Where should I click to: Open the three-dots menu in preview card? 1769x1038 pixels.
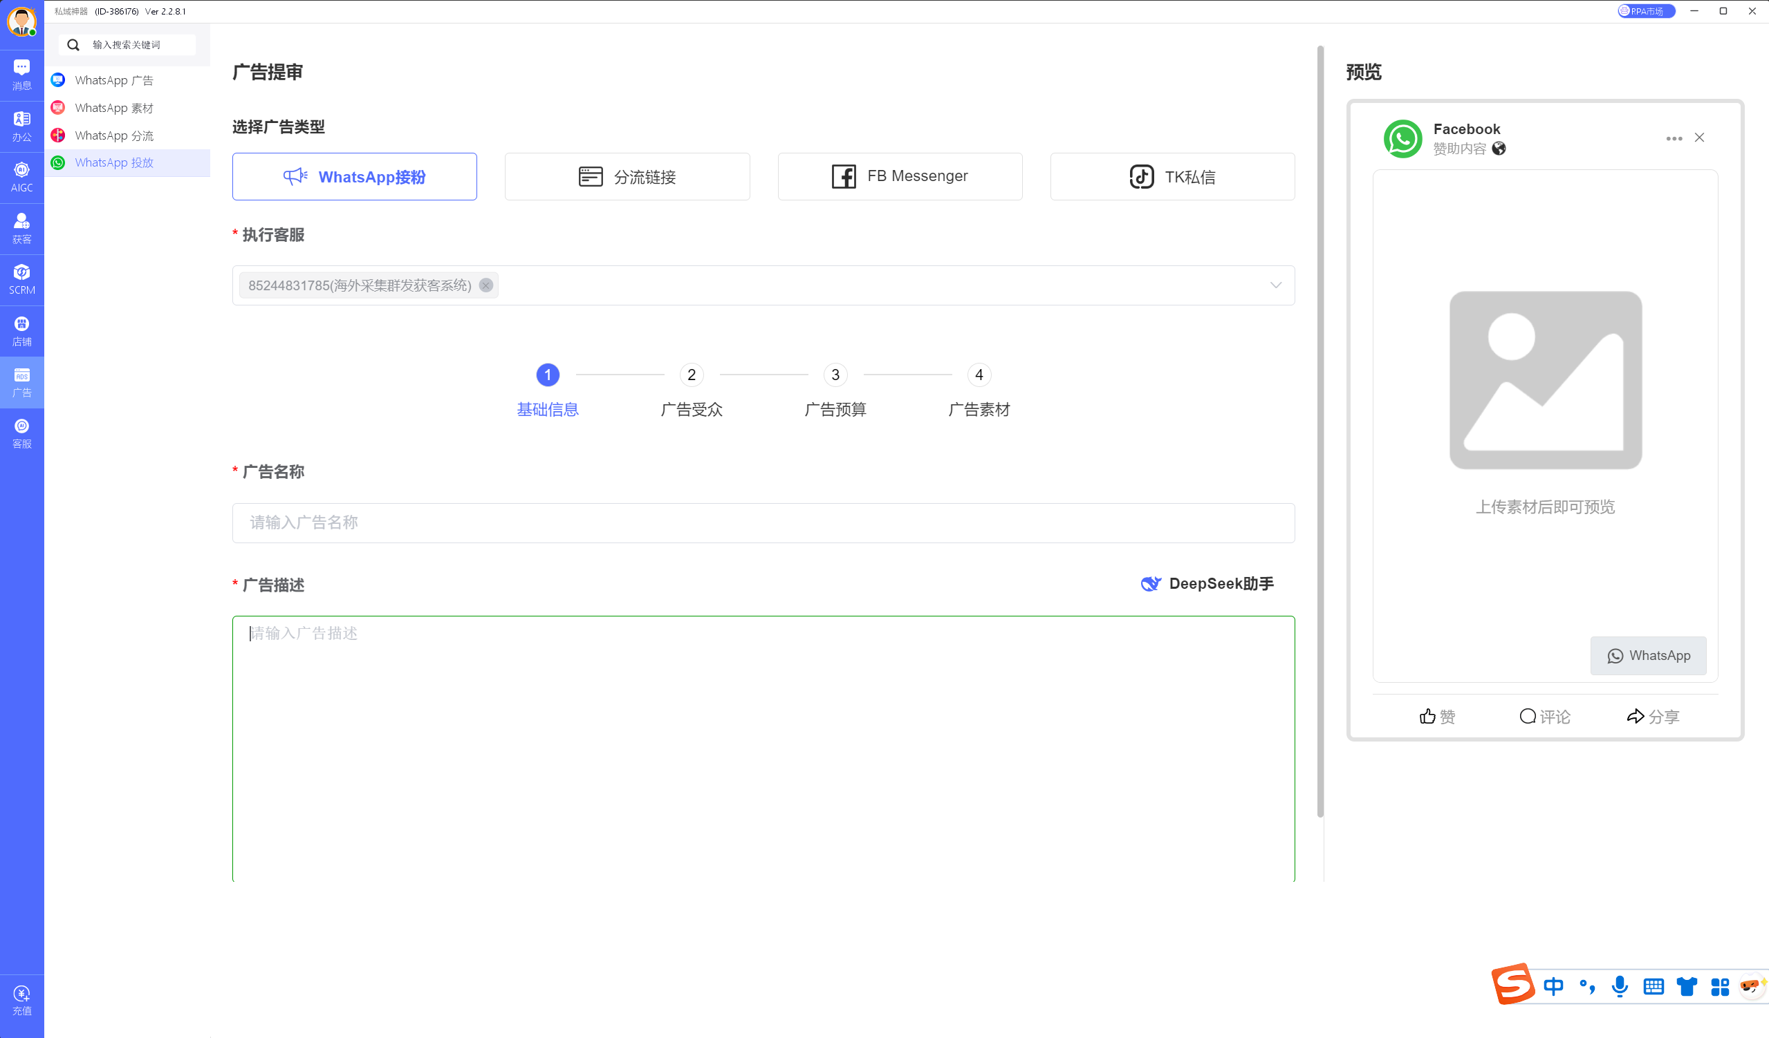(x=1674, y=138)
